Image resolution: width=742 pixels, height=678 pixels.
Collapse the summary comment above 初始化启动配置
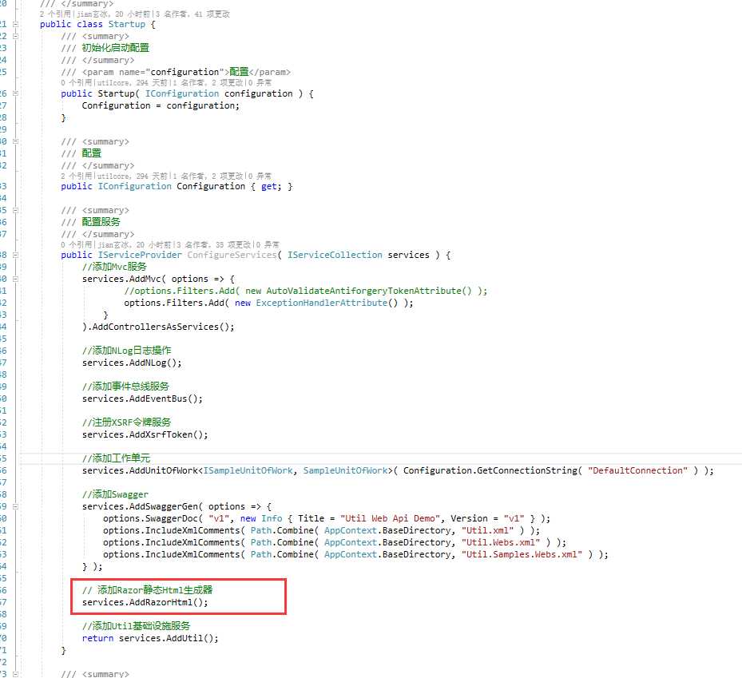coord(15,36)
